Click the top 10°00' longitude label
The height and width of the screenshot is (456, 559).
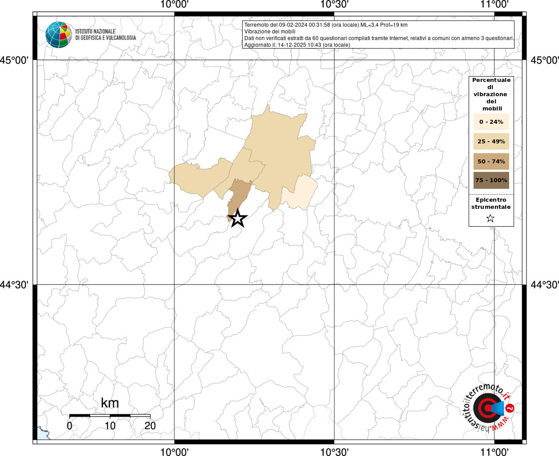point(174,4)
